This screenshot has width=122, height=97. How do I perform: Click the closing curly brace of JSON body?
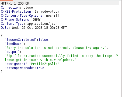[x=2, y=72]
